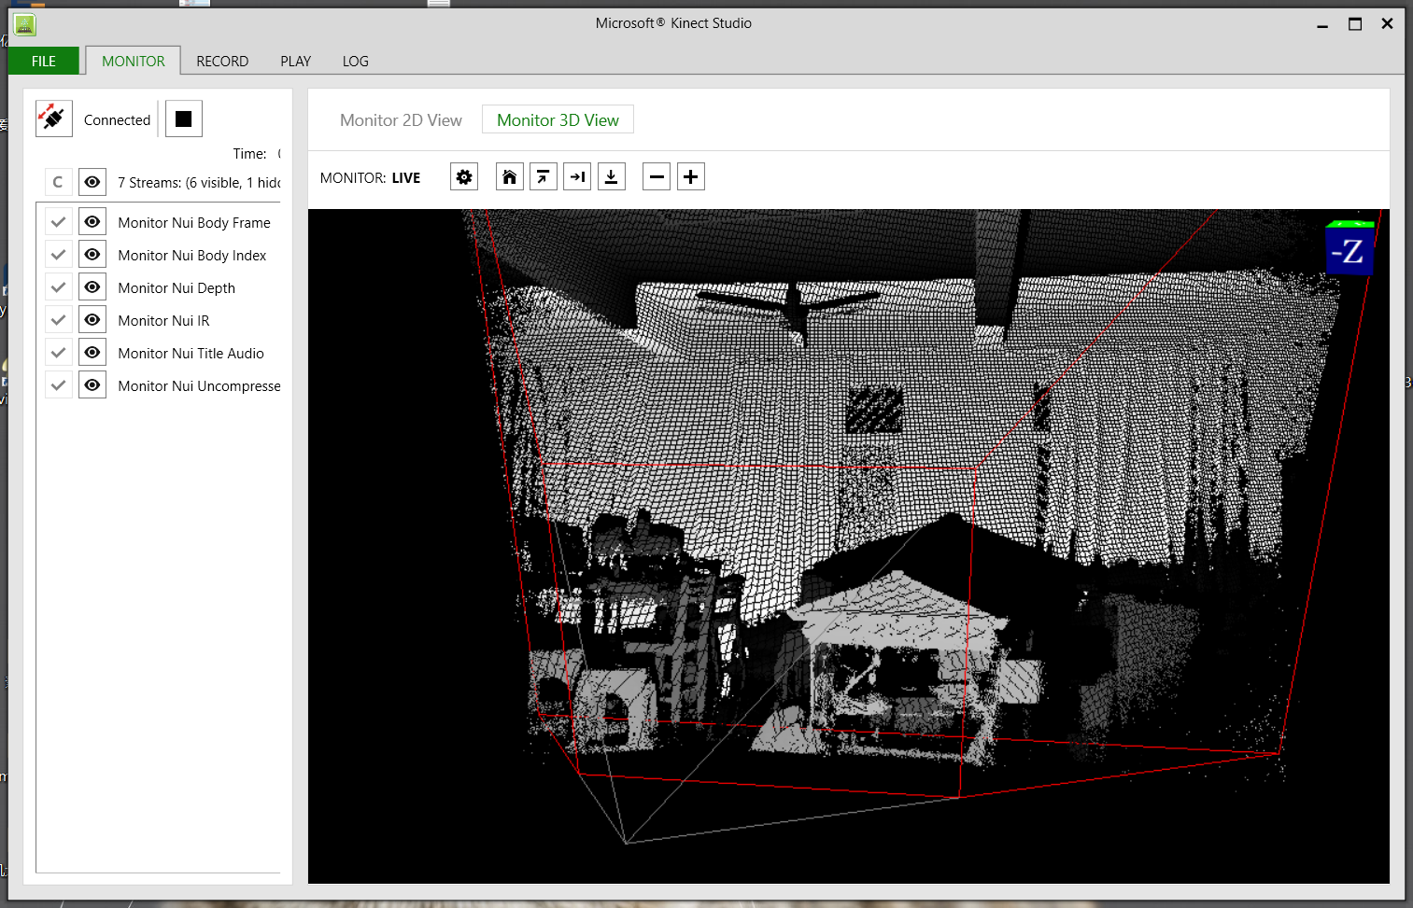Image resolution: width=1413 pixels, height=908 pixels.
Task: Open the 3D view settings gear icon
Action: point(463,175)
